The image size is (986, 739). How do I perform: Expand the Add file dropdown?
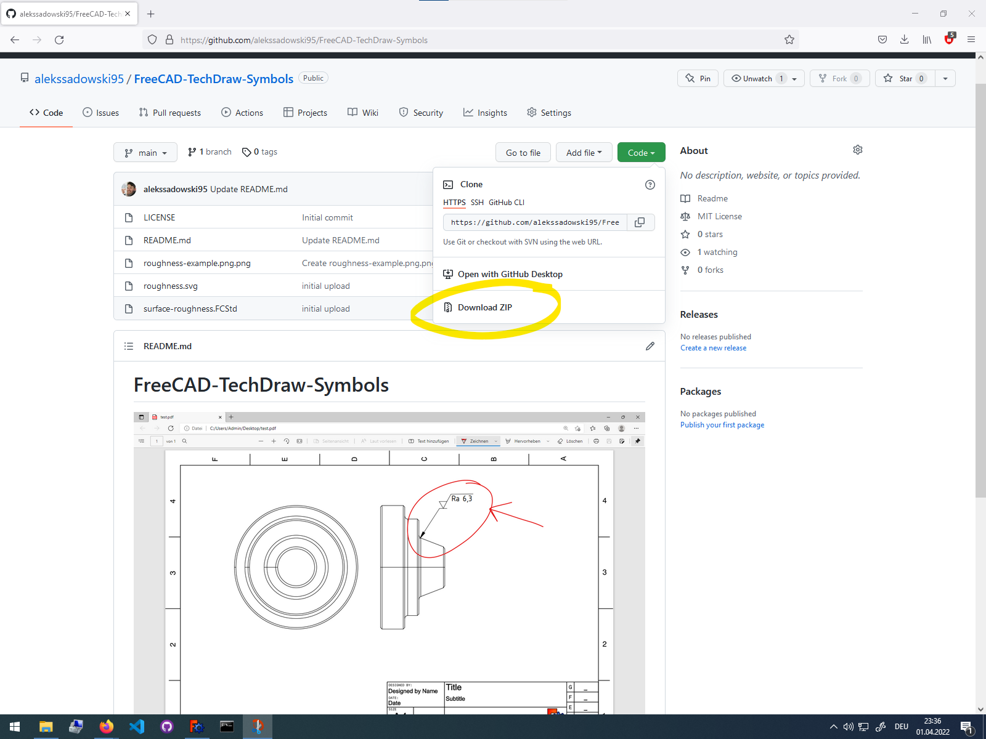tap(584, 152)
